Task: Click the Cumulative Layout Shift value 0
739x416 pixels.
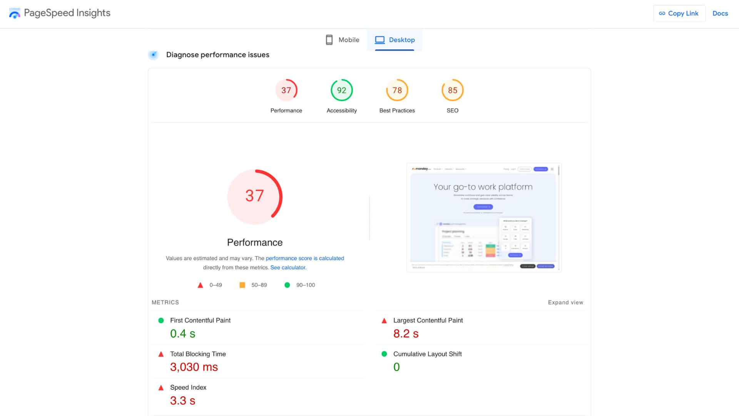Action: point(396,367)
